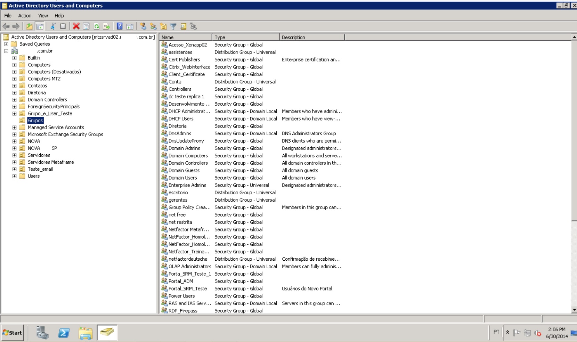The image size is (577, 342).
Task: Expand the Users container node
Action: pyautogui.click(x=14, y=176)
